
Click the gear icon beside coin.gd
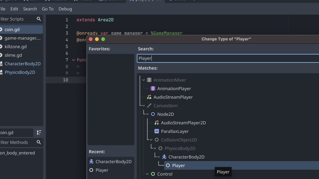[1, 29]
